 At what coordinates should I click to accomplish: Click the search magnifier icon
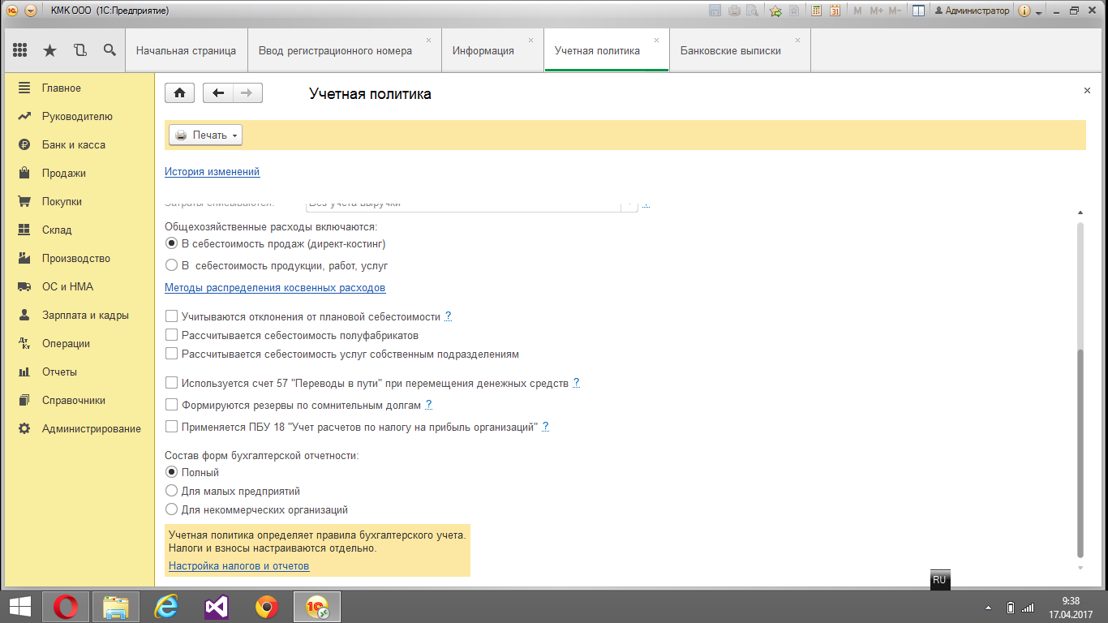click(110, 50)
